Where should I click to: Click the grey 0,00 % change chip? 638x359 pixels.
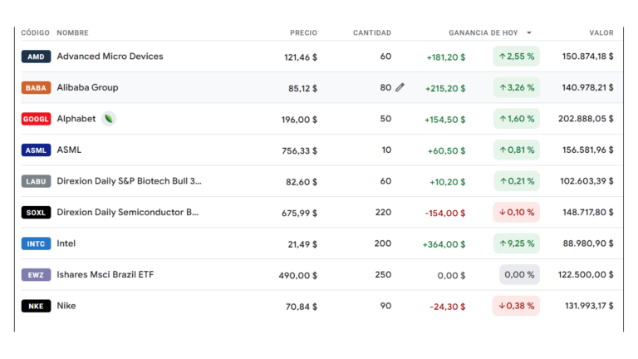pyautogui.click(x=519, y=274)
